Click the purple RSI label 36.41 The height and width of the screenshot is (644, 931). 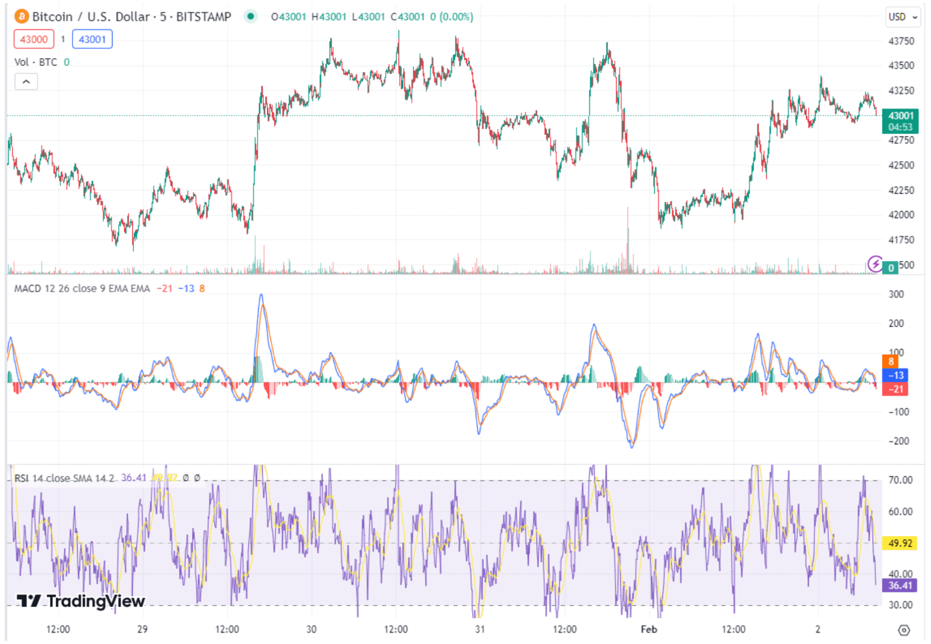[x=900, y=586]
